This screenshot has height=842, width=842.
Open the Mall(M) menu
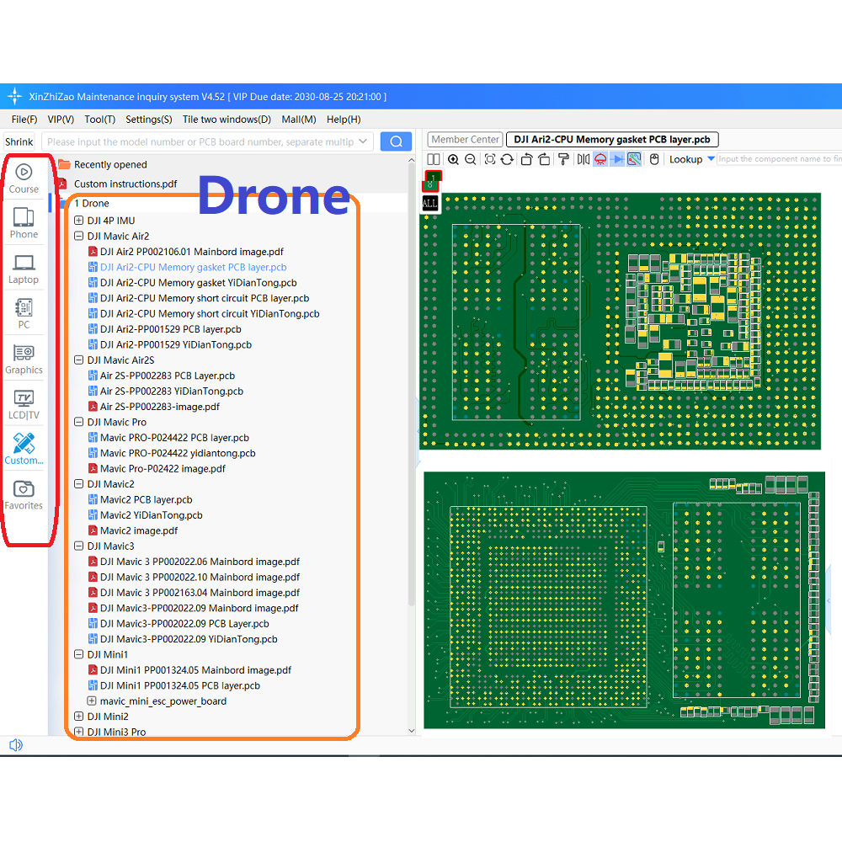click(299, 120)
